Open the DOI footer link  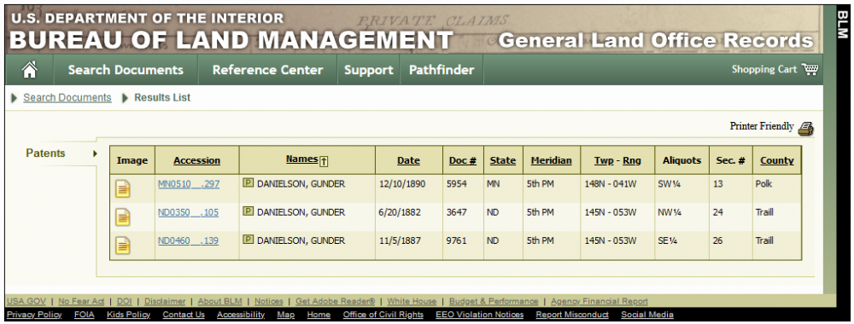[124, 301]
